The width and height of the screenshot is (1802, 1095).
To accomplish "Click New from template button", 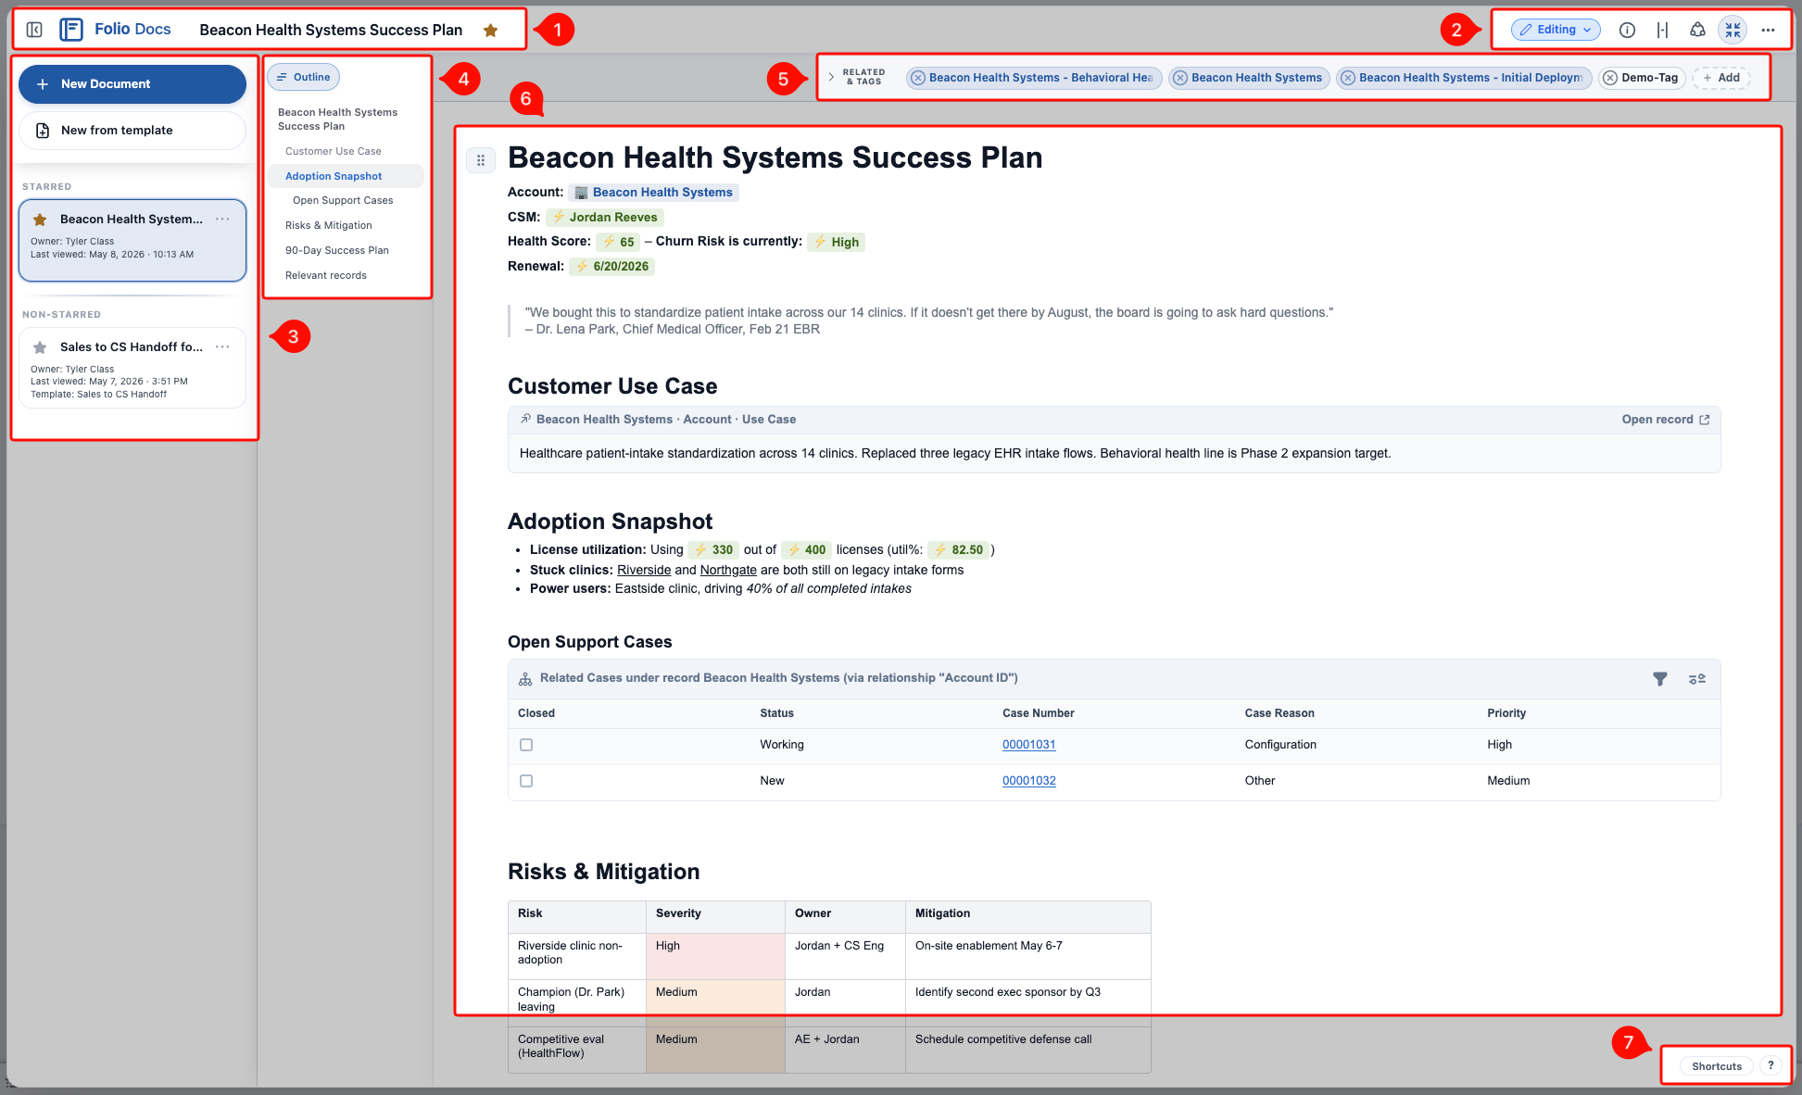I will [132, 131].
